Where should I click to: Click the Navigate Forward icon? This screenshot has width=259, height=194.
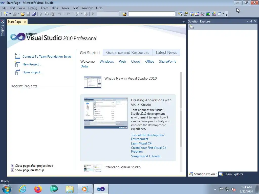[x=85, y=14]
